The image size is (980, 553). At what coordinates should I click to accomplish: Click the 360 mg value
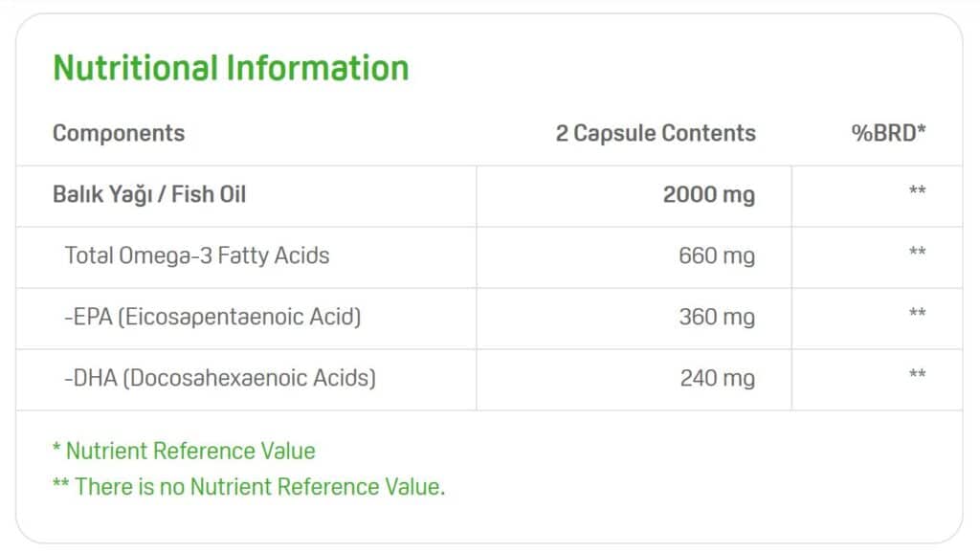[716, 318]
